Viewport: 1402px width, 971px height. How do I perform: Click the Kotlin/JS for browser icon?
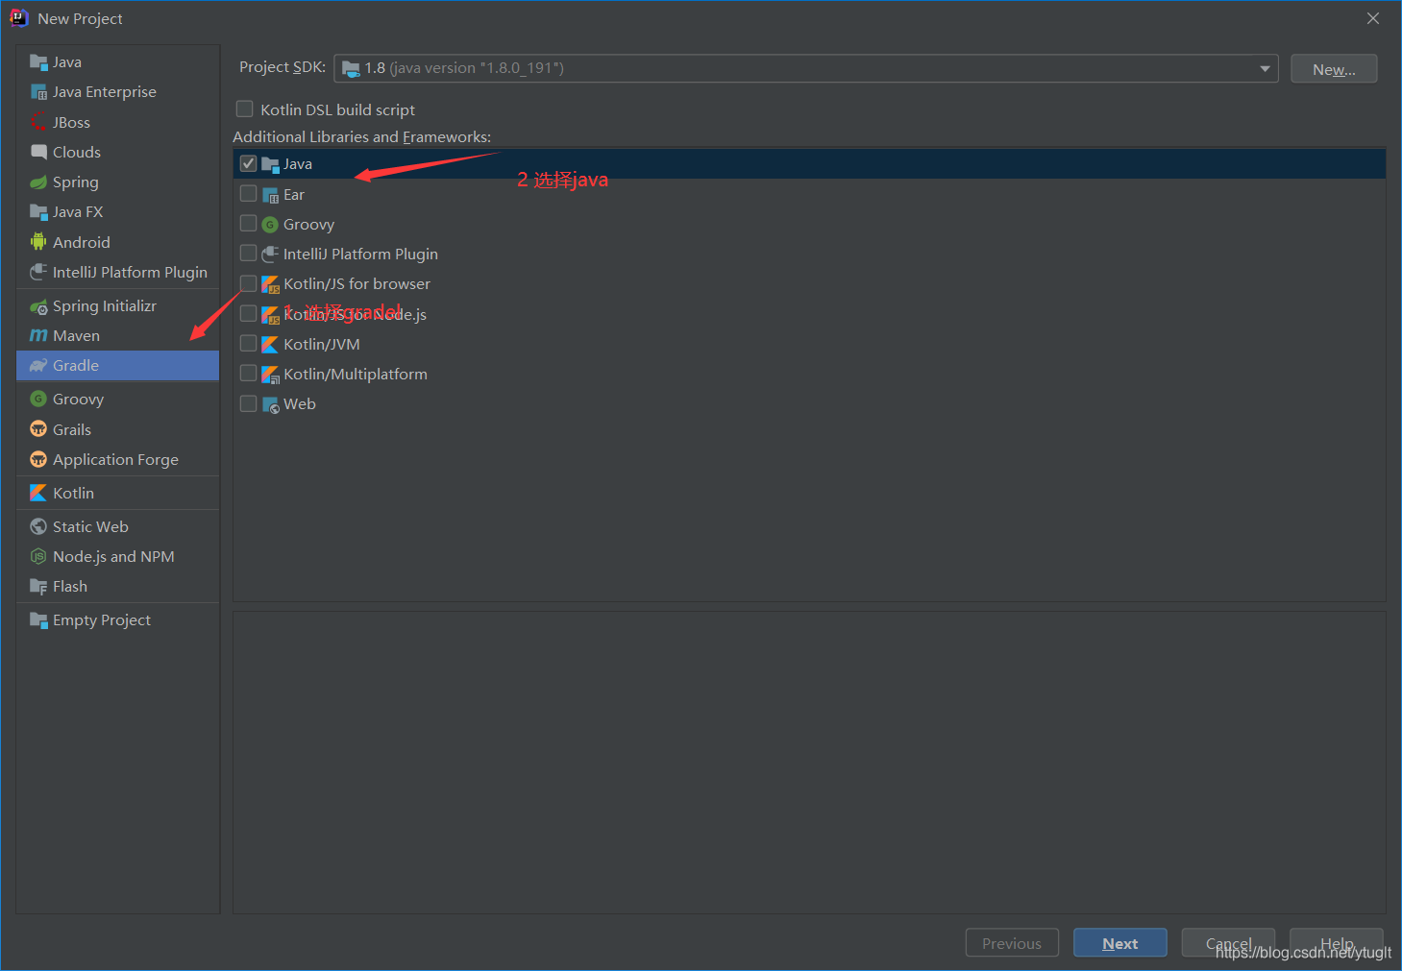(x=270, y=284)
